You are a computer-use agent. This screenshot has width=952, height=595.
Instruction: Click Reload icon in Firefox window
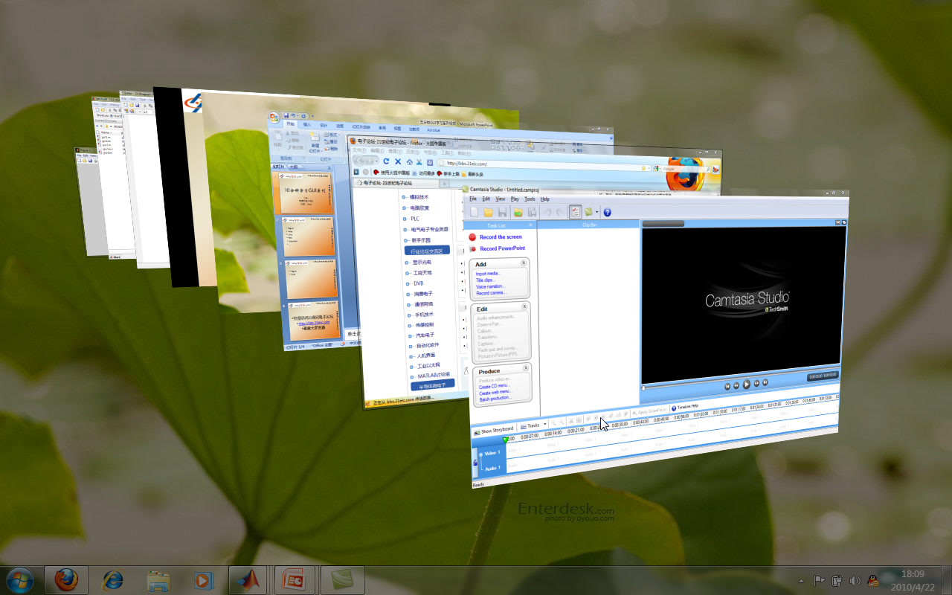(x=386, y=161)
